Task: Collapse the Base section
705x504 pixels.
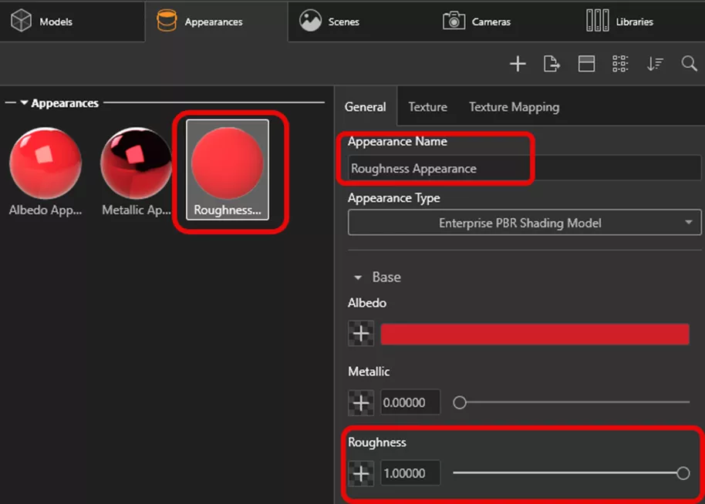Action: (358, 277)
